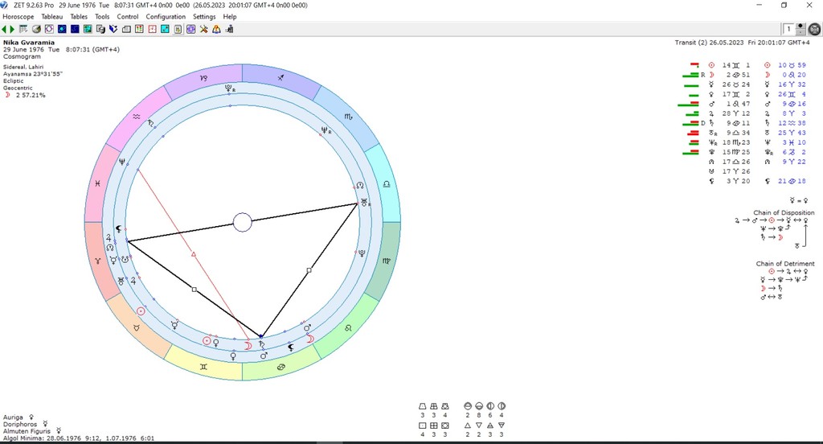This screenshot has height=444, width=823.
Task: Click the Moon percentage '2 57.21%' text
Action: 31,95
